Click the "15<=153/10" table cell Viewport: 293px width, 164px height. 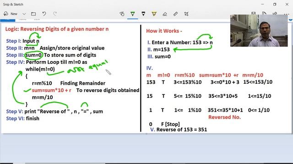click(x=258, y=82)
